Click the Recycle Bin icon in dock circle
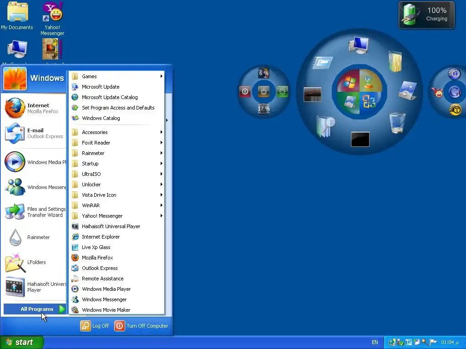Image resolution: width=466 pixels, height=349 pixels. 397,123
